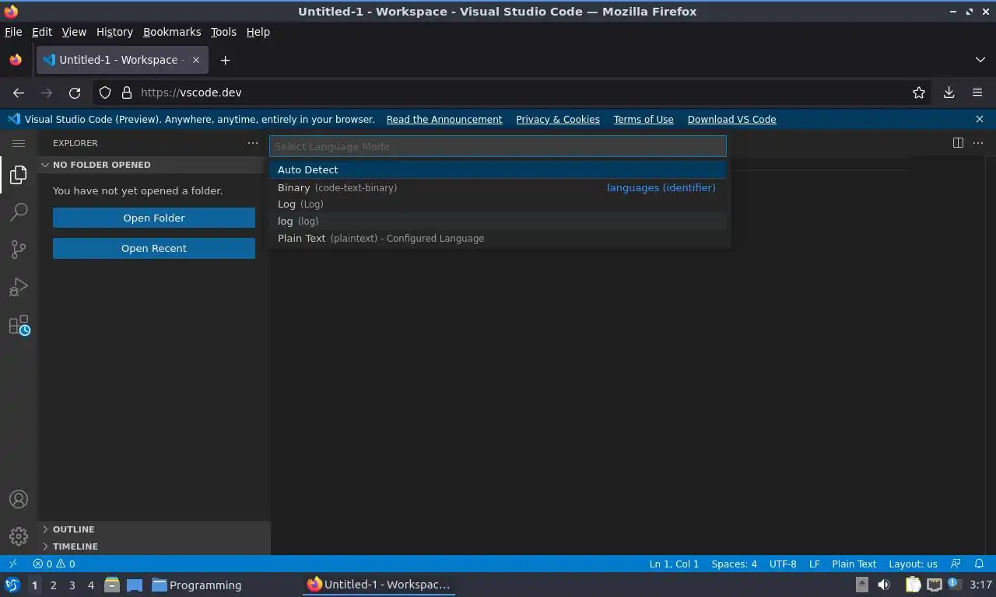Open Firefox File menu
The image size is (996, 597).
tap(13, 32)
